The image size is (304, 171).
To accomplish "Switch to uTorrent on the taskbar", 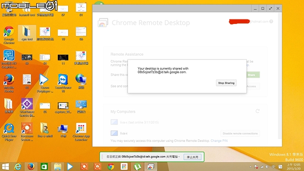I will [137, 166].
